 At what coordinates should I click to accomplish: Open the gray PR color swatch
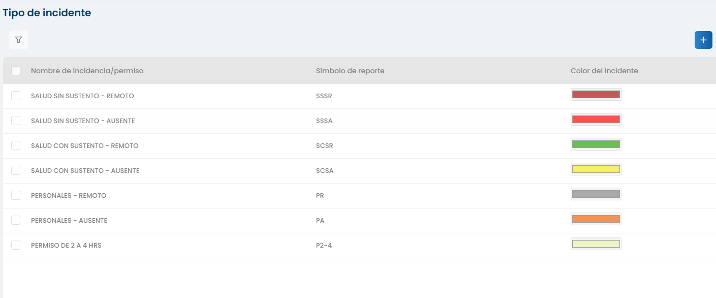click(596, 194)
